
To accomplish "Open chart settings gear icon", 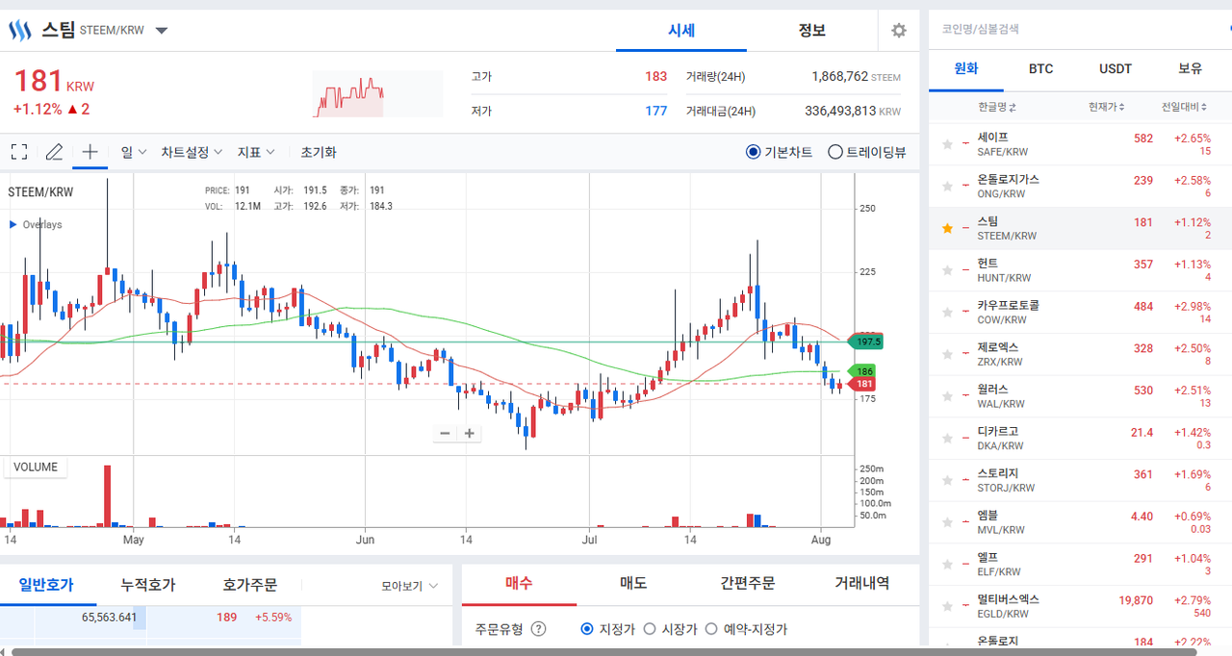I will 899,31.
